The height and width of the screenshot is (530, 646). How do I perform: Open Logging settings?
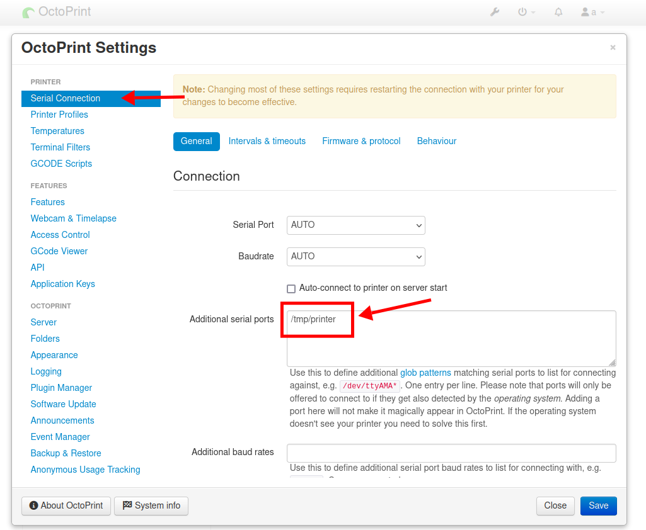[46, 371]
